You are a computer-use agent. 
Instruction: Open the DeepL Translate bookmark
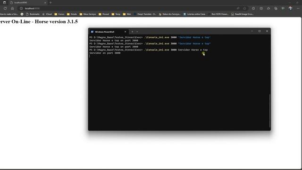click(145, 14)
